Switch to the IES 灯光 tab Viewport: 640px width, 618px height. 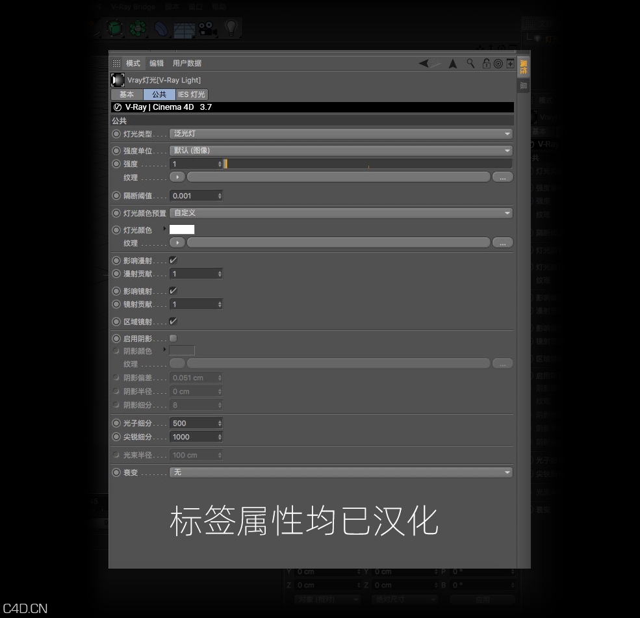coord(192,94)
